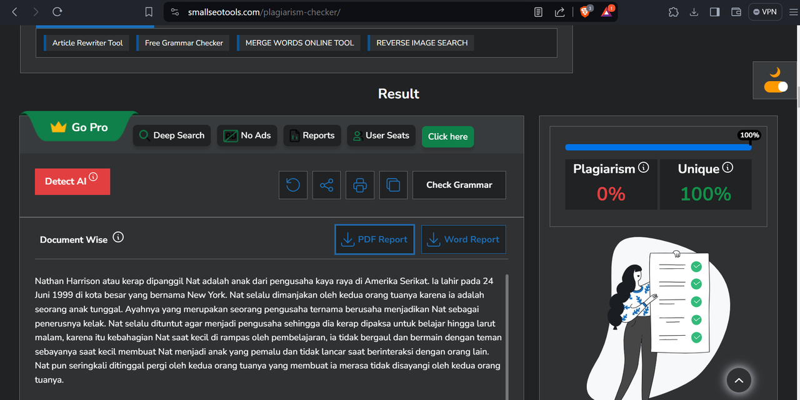The image size is (800, 400).
Task: Show Plagiarism info tooltip icon
Action: tap(644, 167)
